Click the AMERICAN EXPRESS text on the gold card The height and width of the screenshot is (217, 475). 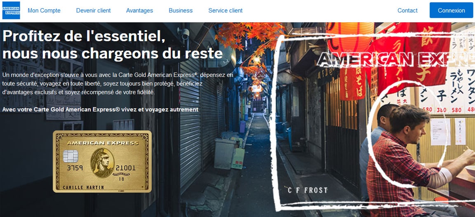[103, 143]
